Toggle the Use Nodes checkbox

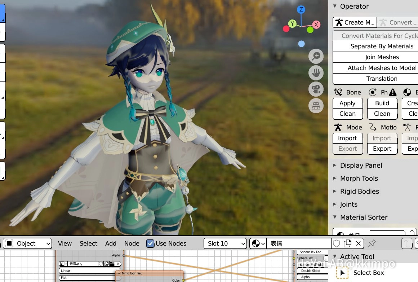pyautogui.click(x=150, y=243)
